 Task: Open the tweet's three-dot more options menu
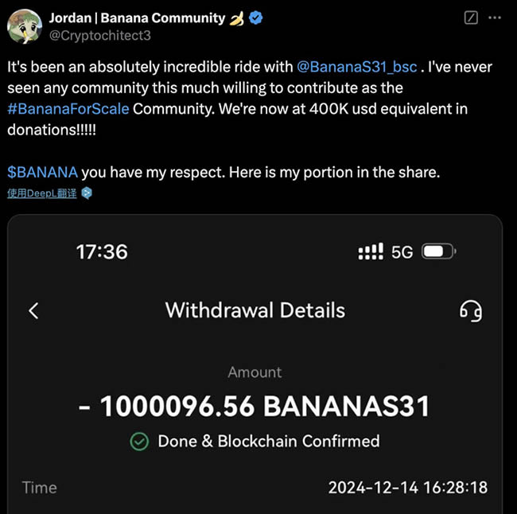click(495, 18)
